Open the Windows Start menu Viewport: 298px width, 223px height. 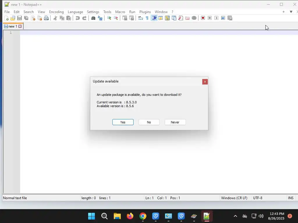(x=91, y=216)
